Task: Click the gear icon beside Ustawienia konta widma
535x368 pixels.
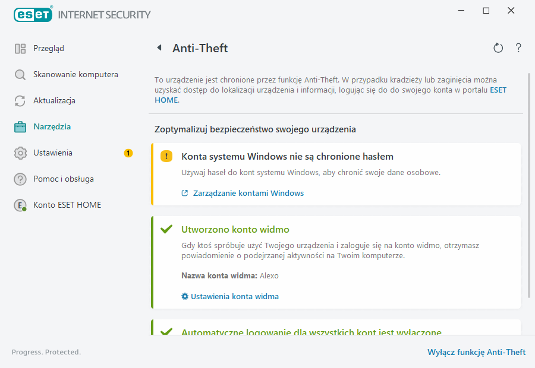Action: pyautogui.click(x=185, y=296)
